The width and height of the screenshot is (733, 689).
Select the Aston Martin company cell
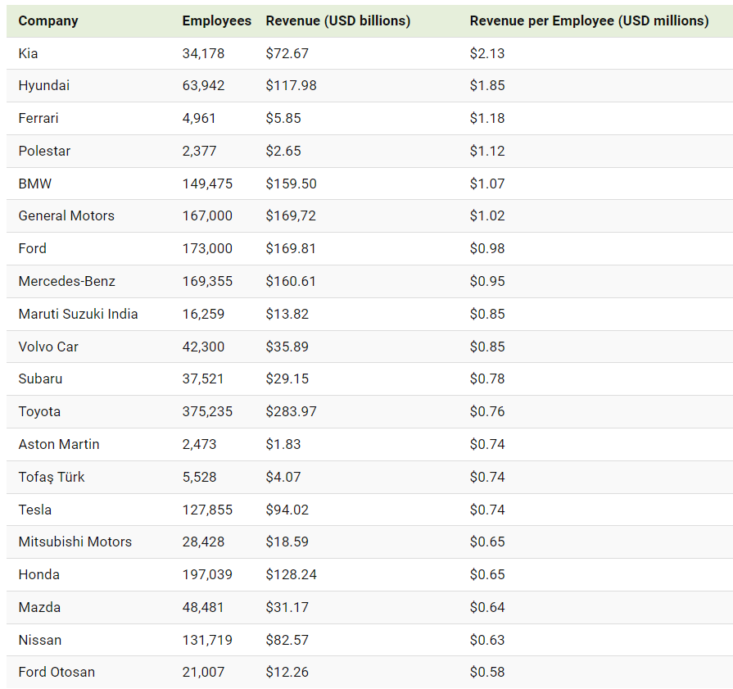click(59, 444)
